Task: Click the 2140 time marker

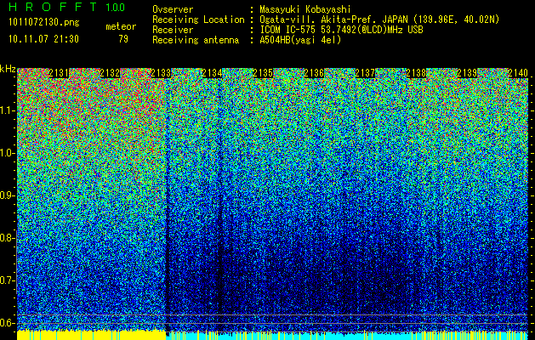Action: (x=518, y=73)
